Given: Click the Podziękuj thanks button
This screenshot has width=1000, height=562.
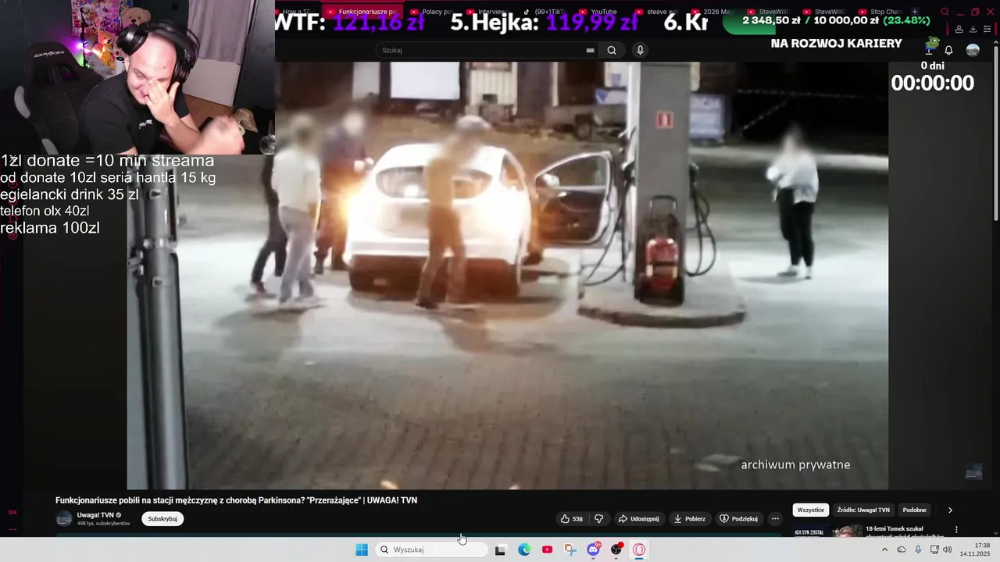Looking at the screenshot, I should pyautogui.click(x=738, y=518).
